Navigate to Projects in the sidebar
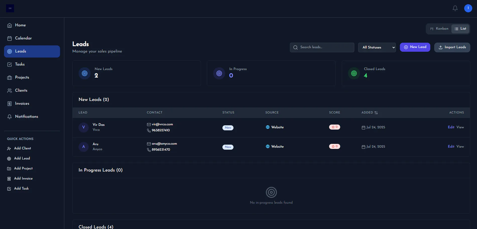 pyautogui.click(x=32, y=78)
